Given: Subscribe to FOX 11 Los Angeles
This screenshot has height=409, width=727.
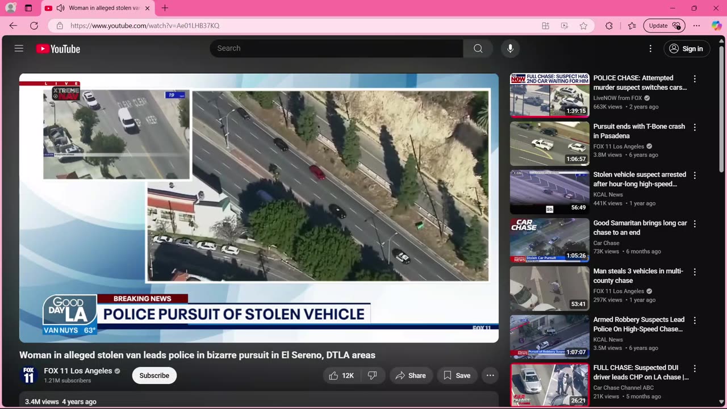Looking at the screenshot, I should point(154,375).
